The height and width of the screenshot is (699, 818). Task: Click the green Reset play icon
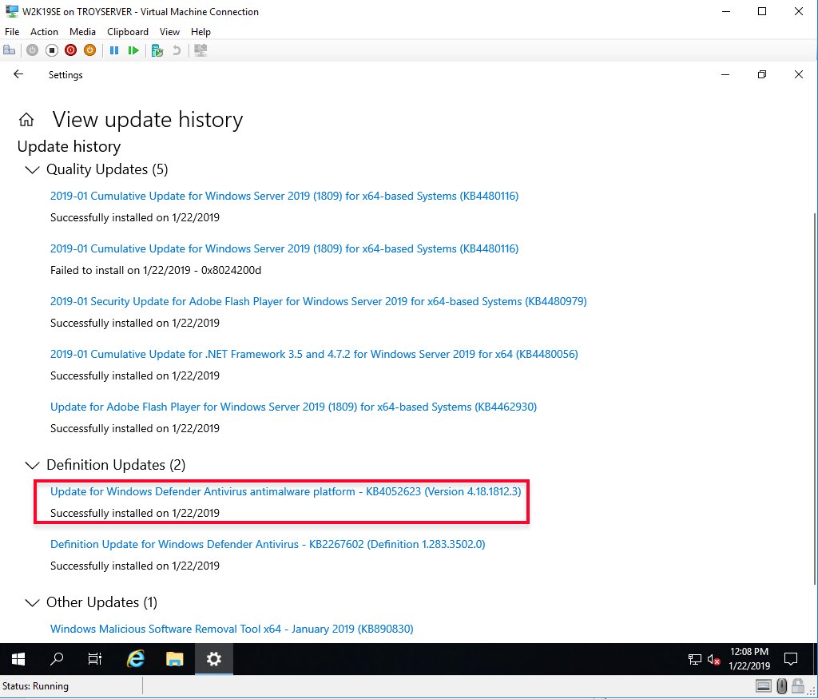tap(133, 50)
